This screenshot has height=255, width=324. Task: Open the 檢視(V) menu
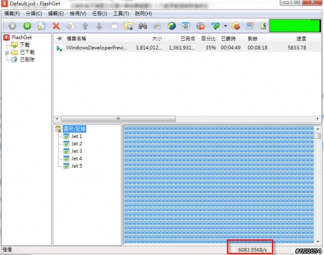coord(78,14)
